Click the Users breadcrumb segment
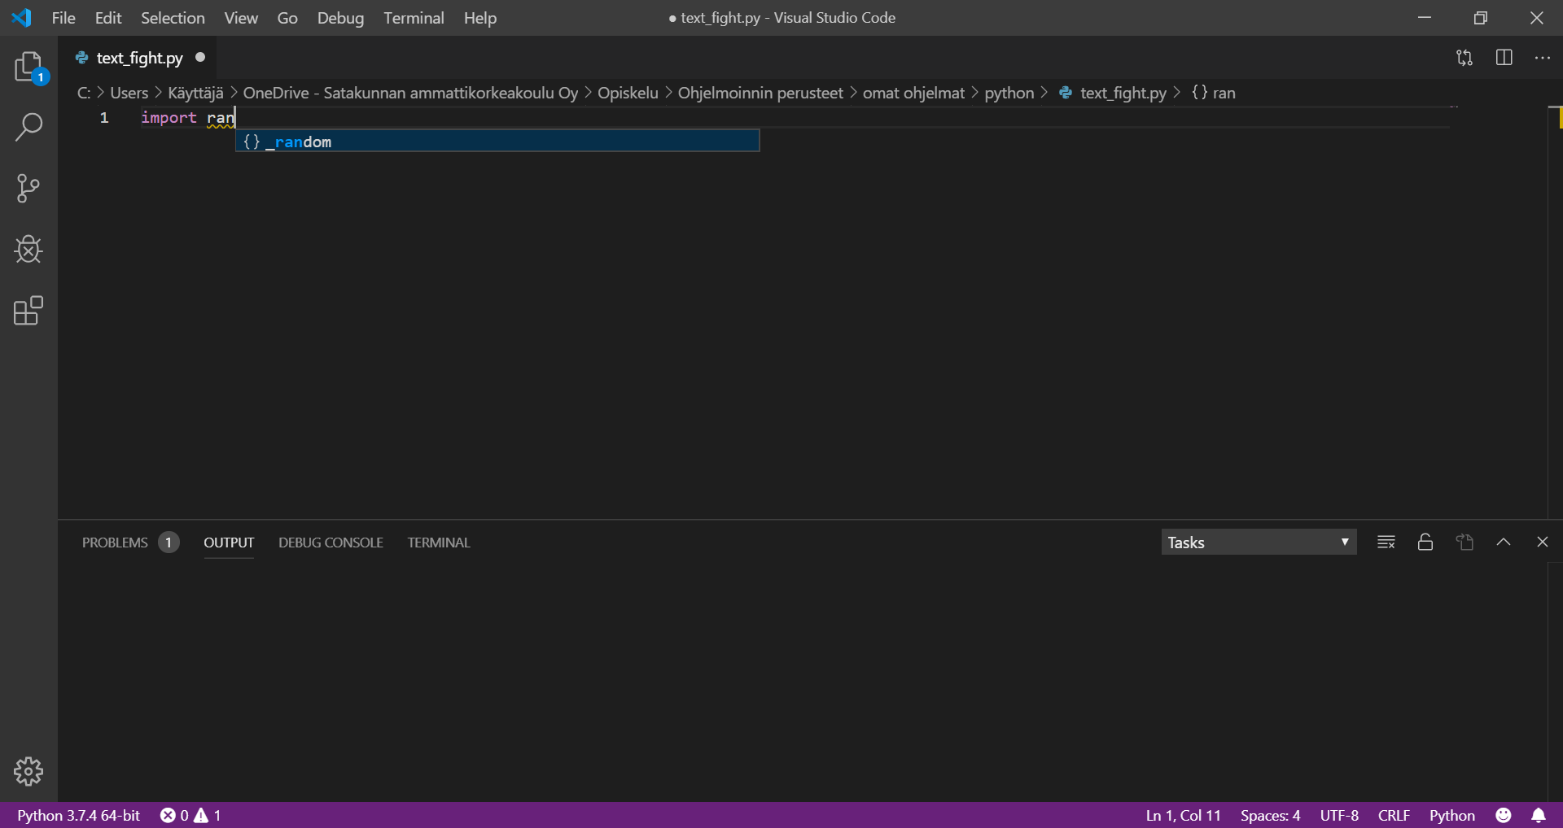This screenshot has width=1563, height=828. pyautogui.click(x=129, y=93)
